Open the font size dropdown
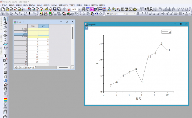Viewport: 192px width, 118px height. click(135, 14)
